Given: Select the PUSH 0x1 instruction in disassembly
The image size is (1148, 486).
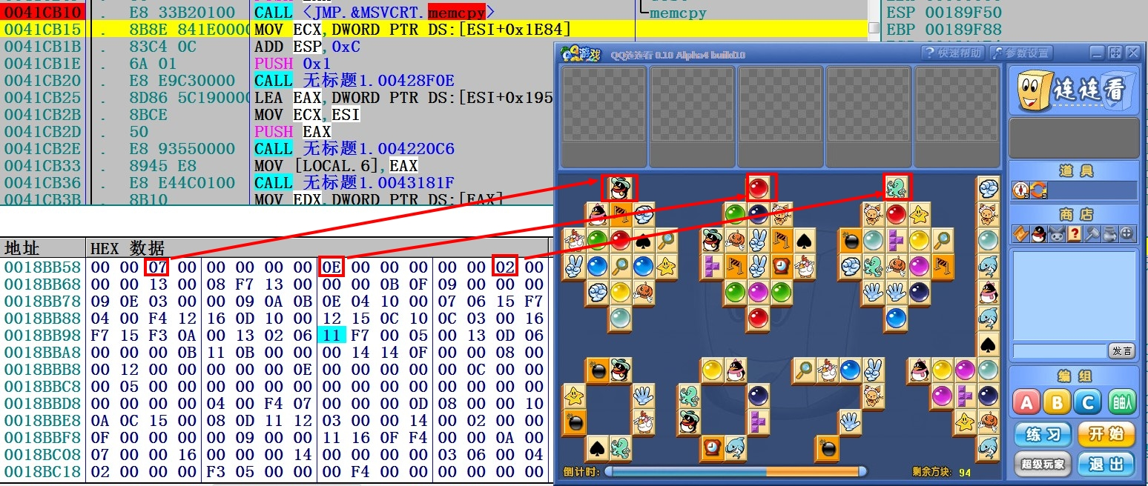Looking at the screenshot, I should (x=292, y=63).
